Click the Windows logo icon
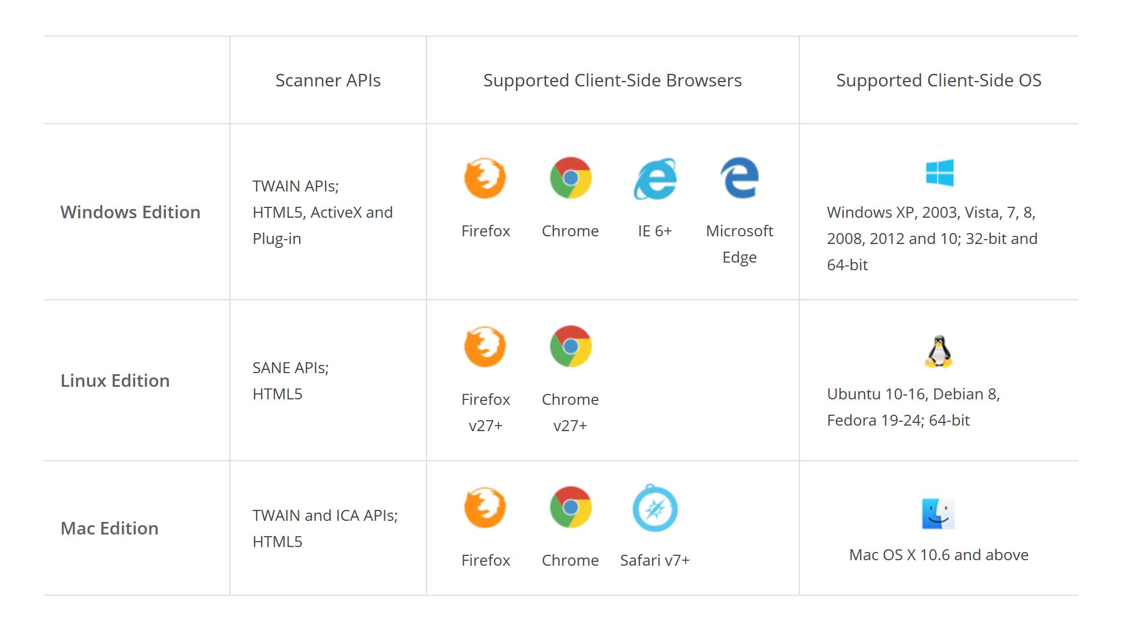 939,173
